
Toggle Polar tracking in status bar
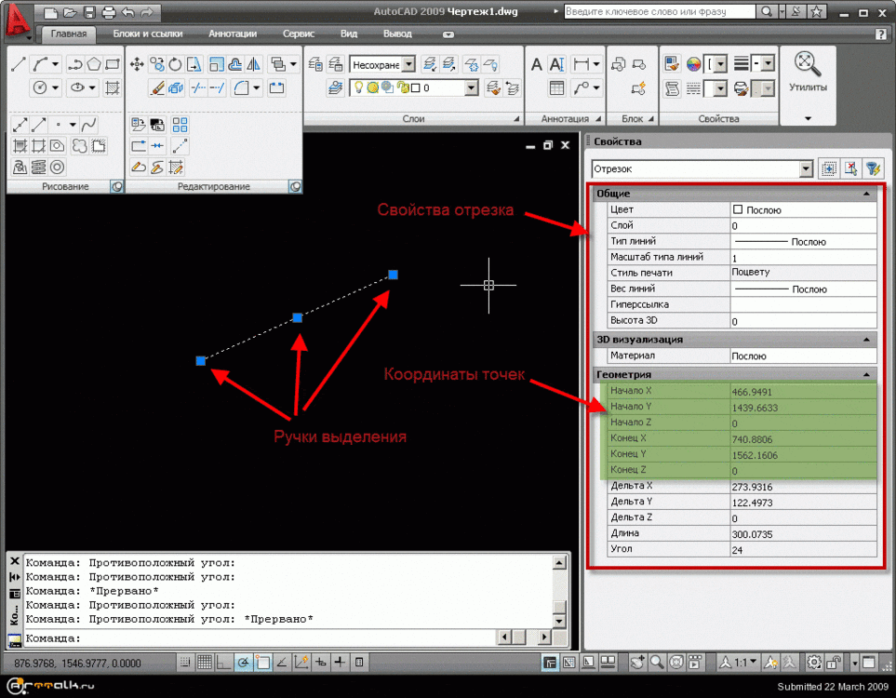(244, 663)
